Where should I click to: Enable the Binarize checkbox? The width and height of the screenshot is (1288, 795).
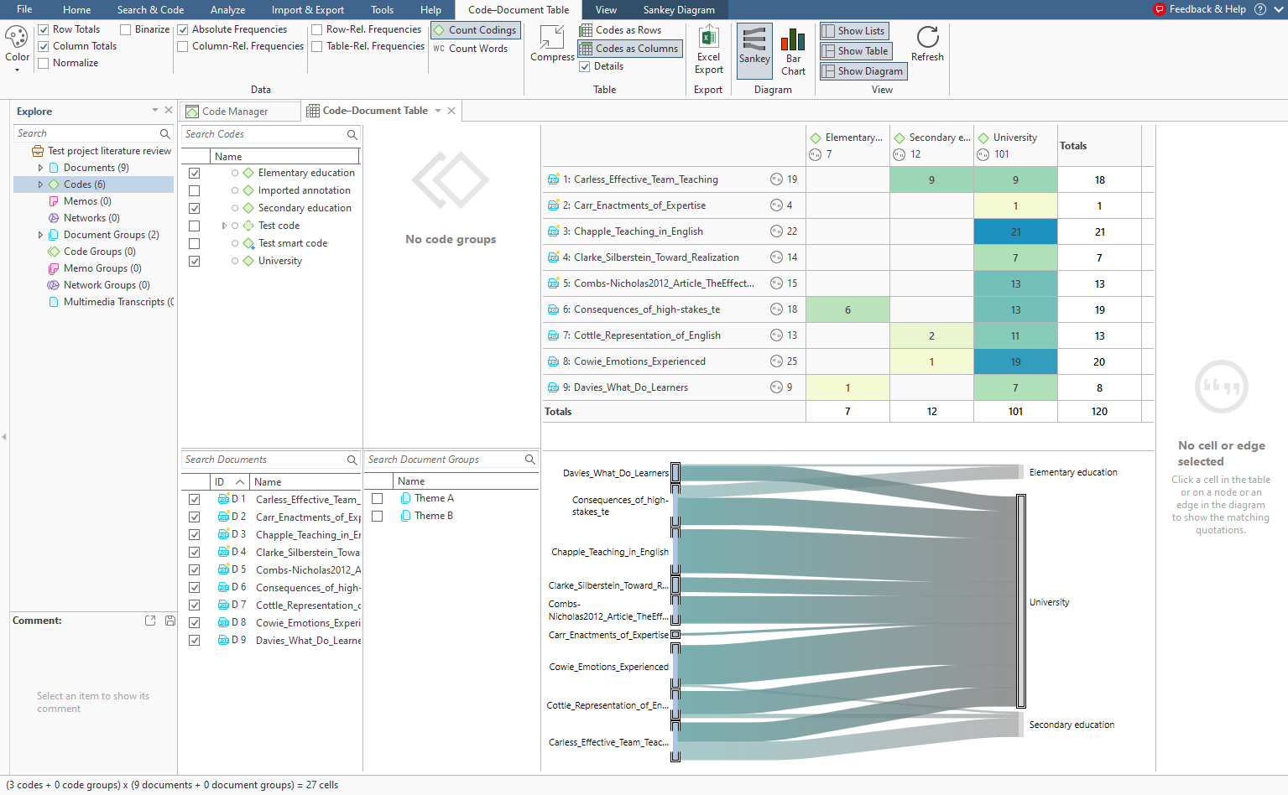pyautogui.click(x=126, y=29)
